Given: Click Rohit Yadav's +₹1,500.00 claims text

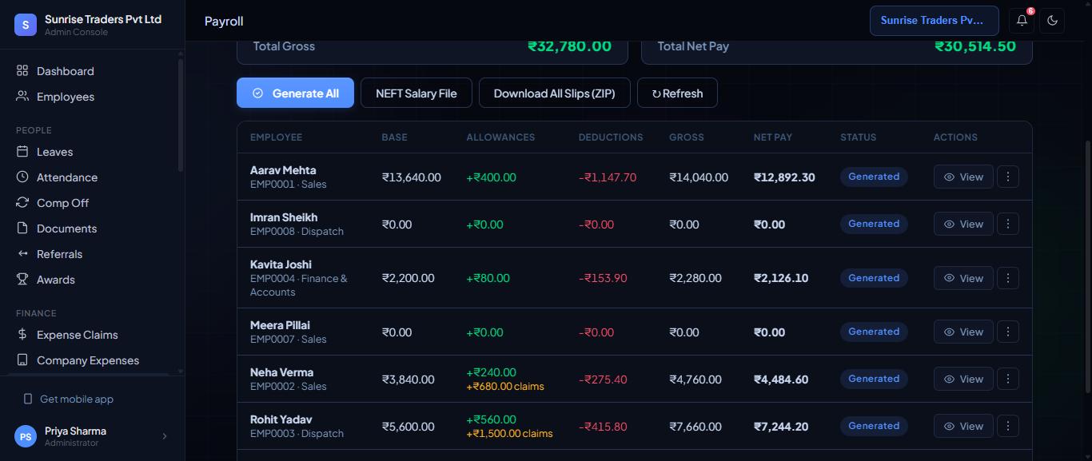Looking at the screenshot, I should click(509, 434).
